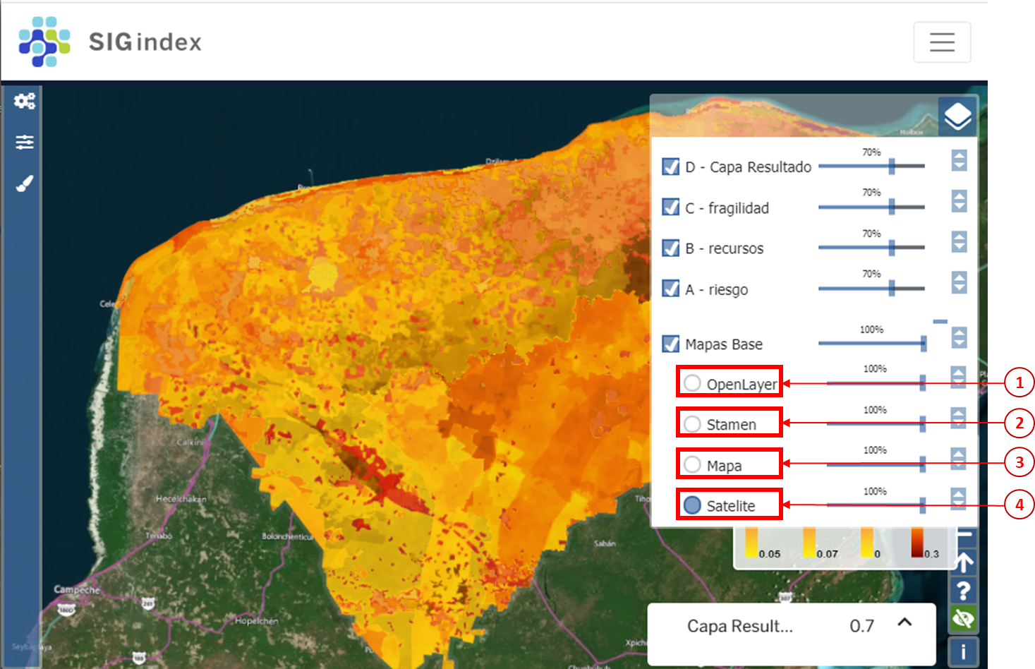The height and width of the screenshot is (669, 1035).
Task: Click the Campeche map label
Action: click(x=77, y=589)
